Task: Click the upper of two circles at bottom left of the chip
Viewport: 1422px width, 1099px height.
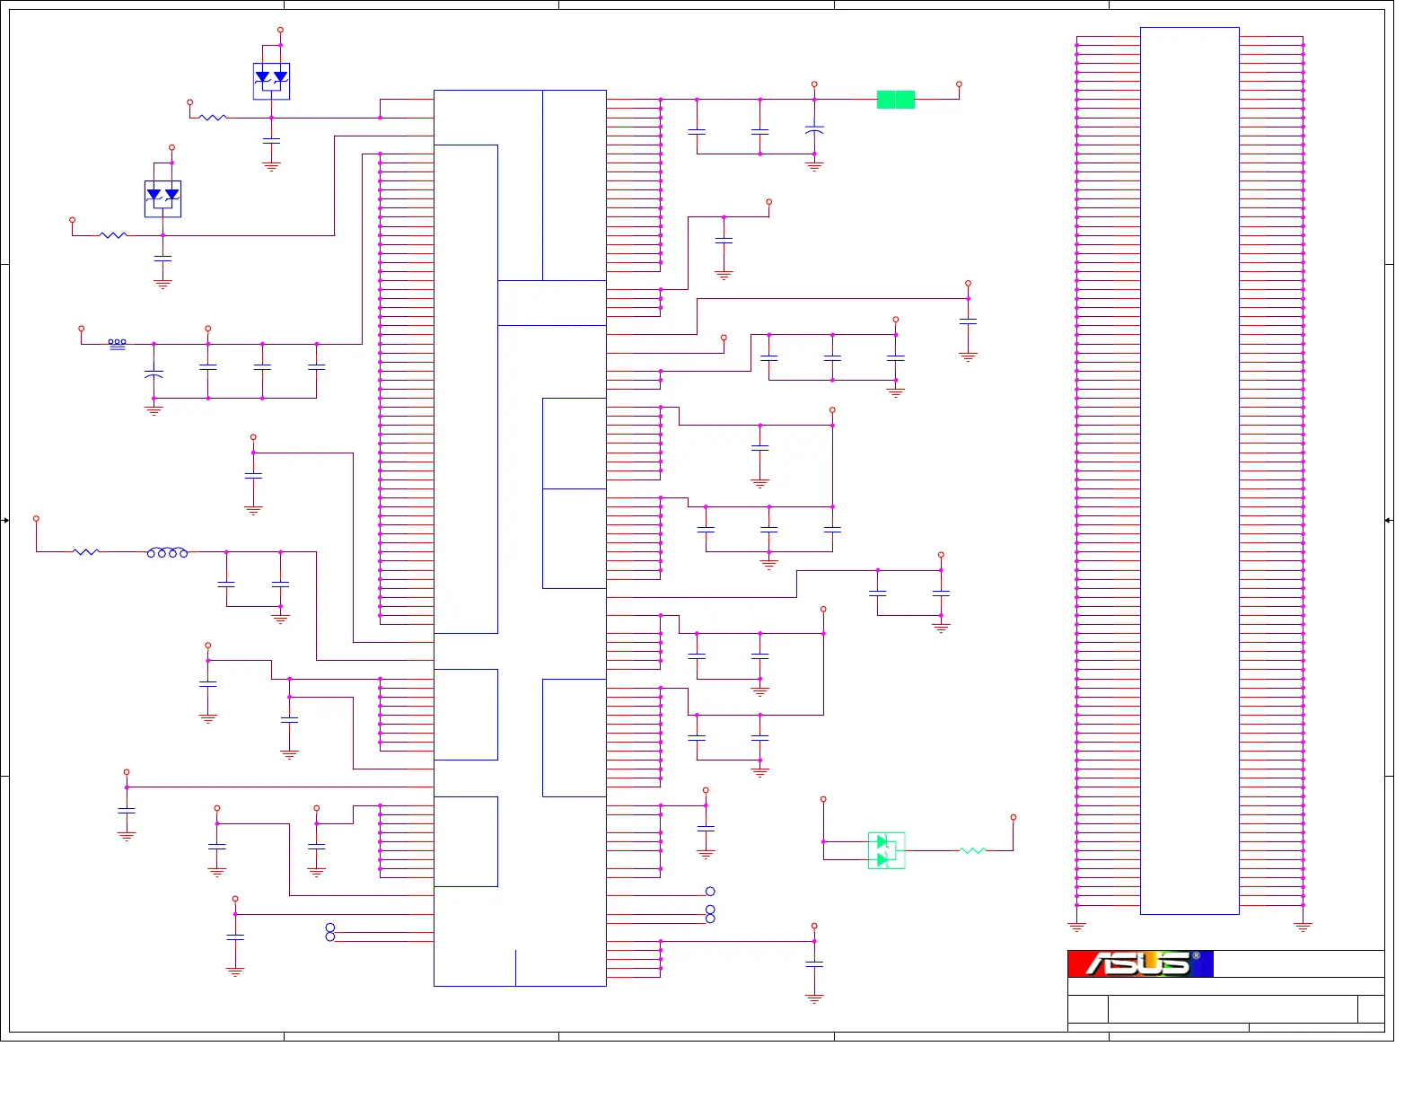Action: [330, 928]
